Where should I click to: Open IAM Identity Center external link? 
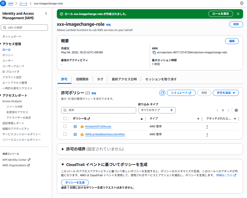(x=16, y=160)
